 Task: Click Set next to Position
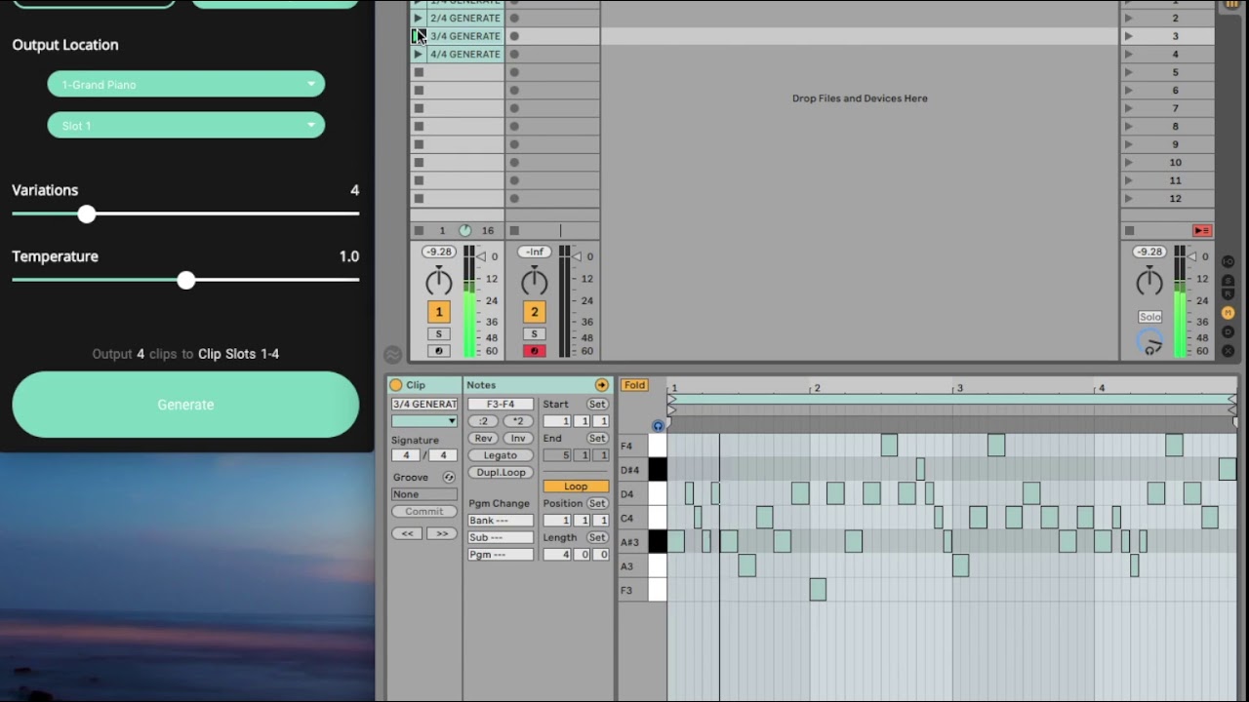coord(597,503)
